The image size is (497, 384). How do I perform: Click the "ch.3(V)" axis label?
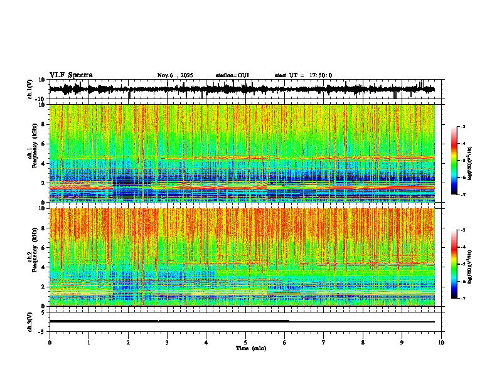click(30, 322)
